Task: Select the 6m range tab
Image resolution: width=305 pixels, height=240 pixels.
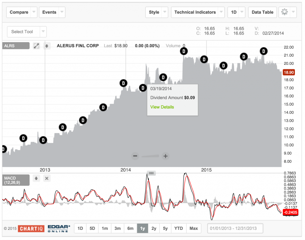Action: point(130,228)
